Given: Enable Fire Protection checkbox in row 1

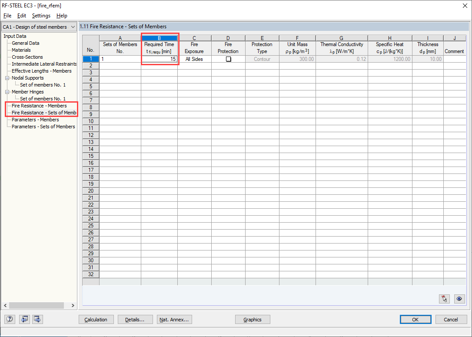Looking at the screenshot, I should [228, 59].
